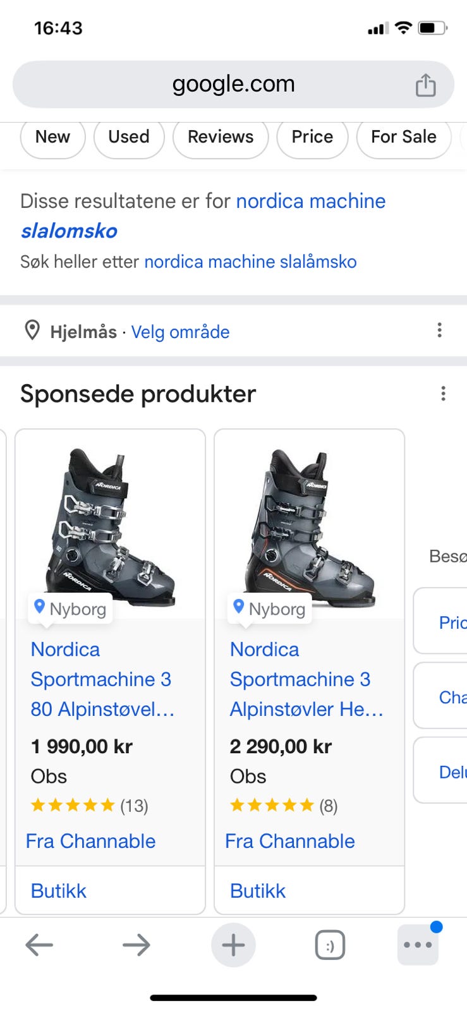Image resolution: width=467 pixels, height=1011 pixels.
Task: Tap the location pin icon beside Hjelmås
Action: click(32, 330)
